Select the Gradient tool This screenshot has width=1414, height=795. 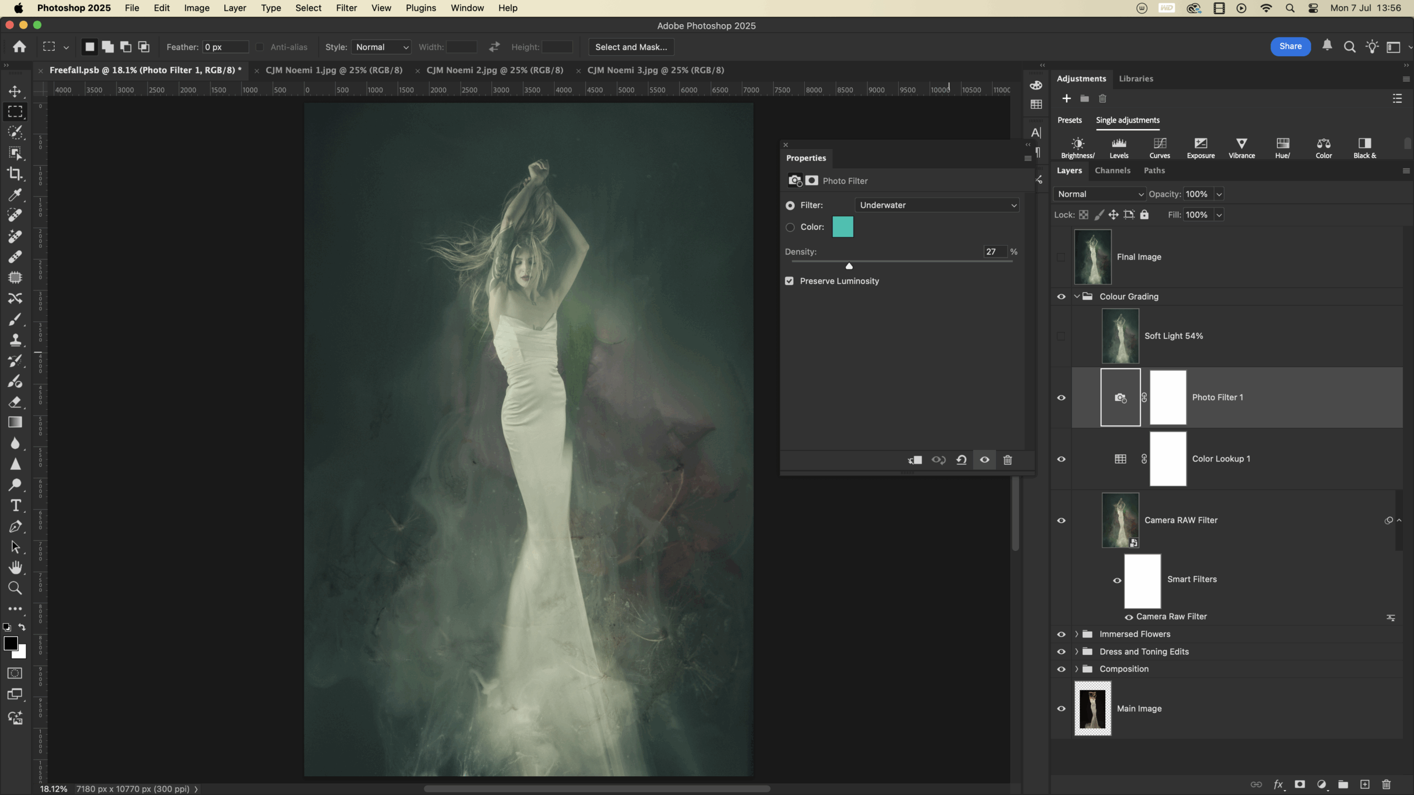tap(15, 423)
